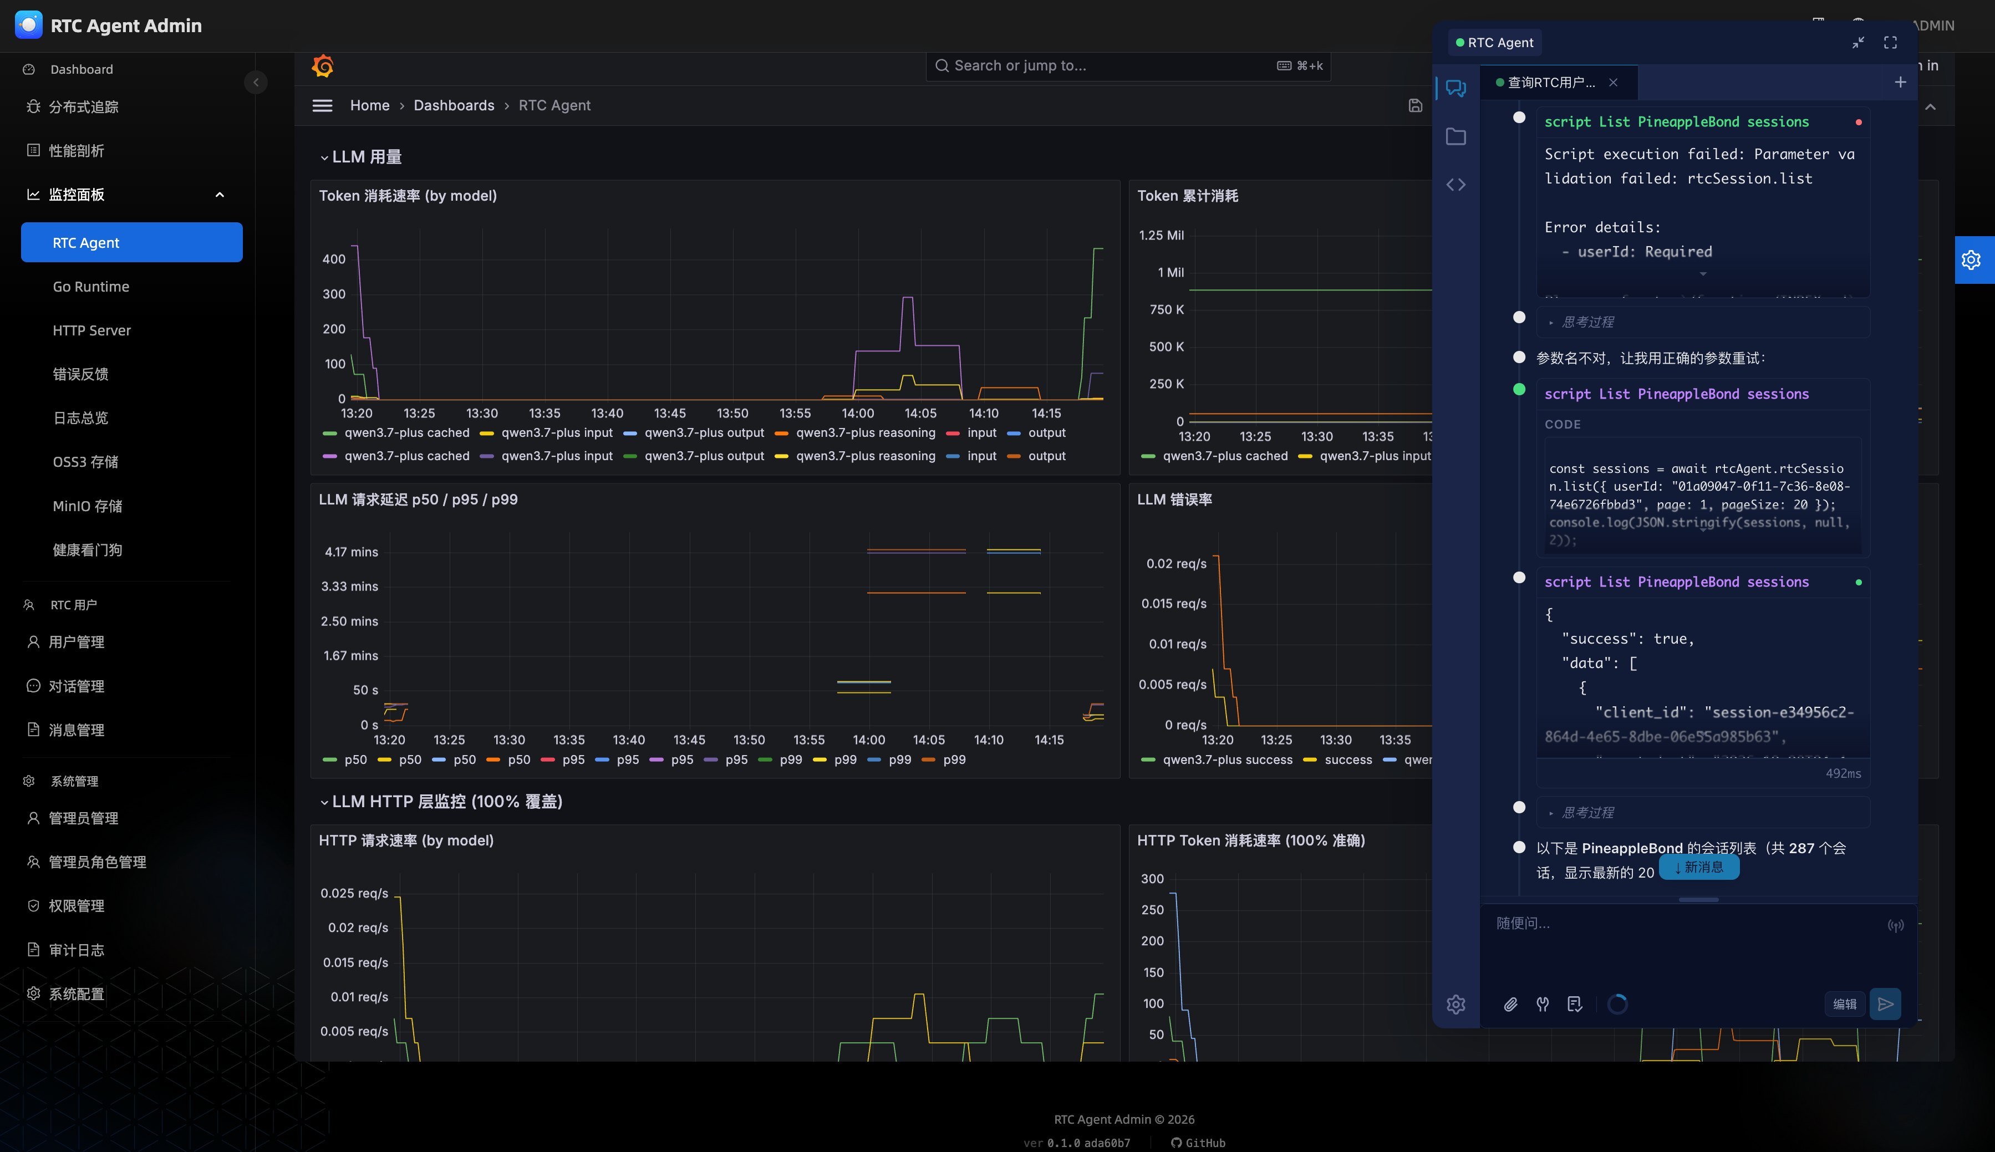The image size is (1995, 1152).
Task: Click the RTC Agent Admin logo
Action: [x=28, y=26]
